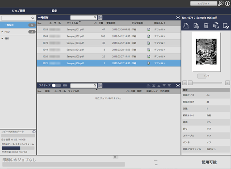
Task: Select HDD folder in the sidebar
Action: coord(18,32)
